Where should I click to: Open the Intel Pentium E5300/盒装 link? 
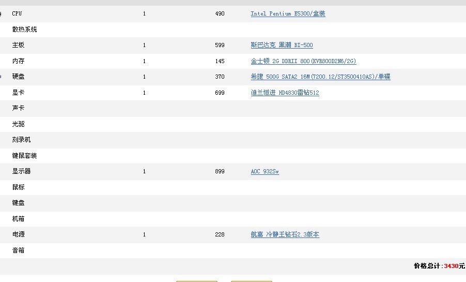coord(288,13)
